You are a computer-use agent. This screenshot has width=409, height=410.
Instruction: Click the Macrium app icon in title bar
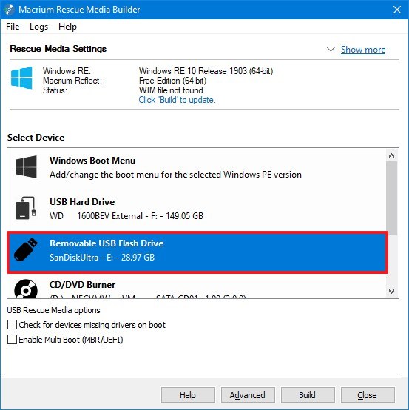(9, 10)
